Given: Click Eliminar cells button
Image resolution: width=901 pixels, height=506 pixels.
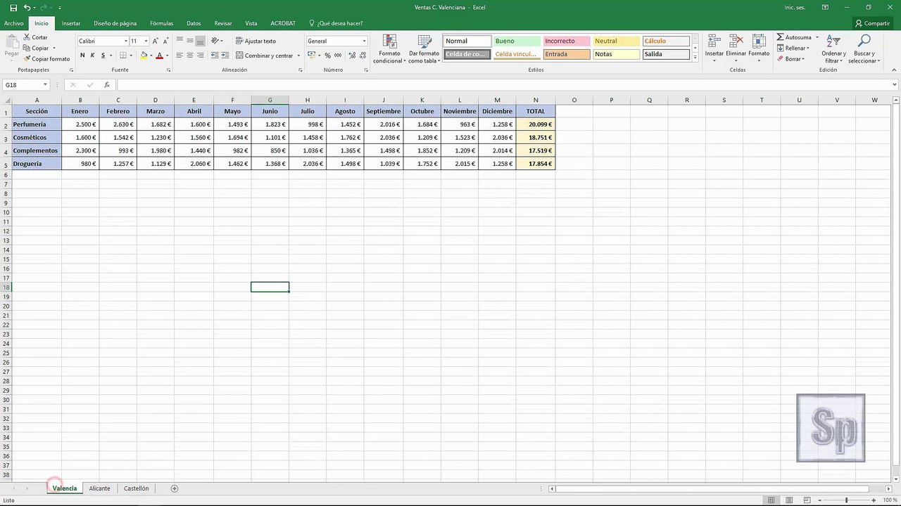Looking at the screenshot, I should pyautogui.click(x=736, y=47).
